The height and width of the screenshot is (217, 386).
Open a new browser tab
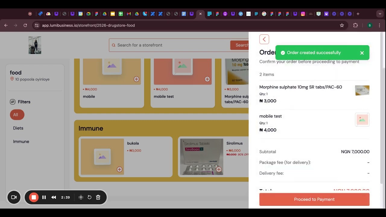tap(358, 14)
